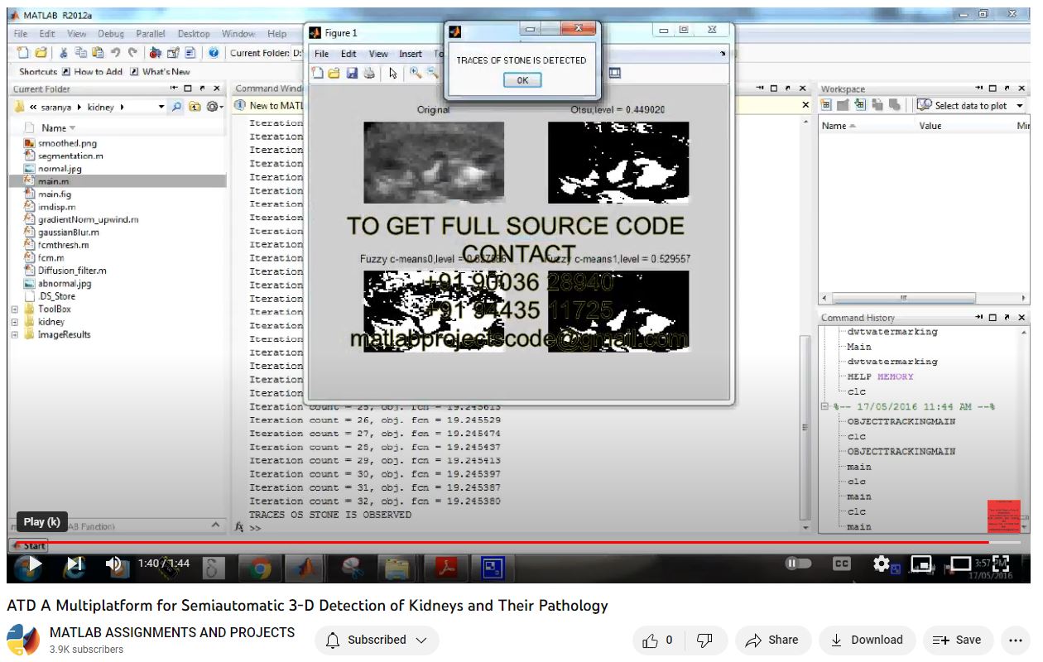Open Insert menu in Figure 1

(411, 54)
